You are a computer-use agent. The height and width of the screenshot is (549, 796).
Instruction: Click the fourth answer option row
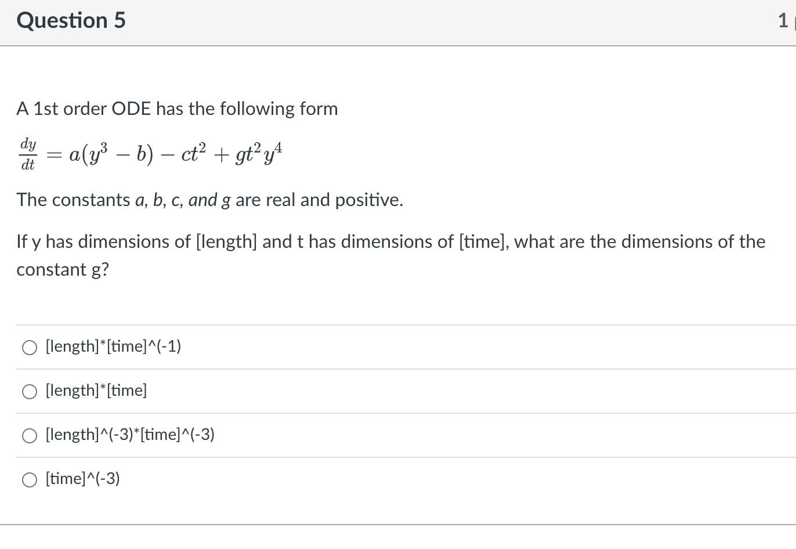click(x=398, y=479)
